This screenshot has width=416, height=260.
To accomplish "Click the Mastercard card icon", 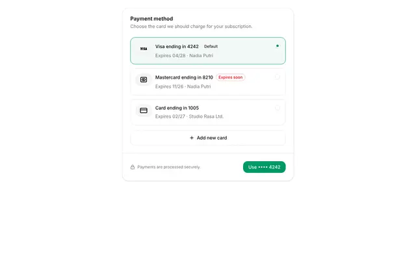I will pyautogui.click(x=144, y=79).
